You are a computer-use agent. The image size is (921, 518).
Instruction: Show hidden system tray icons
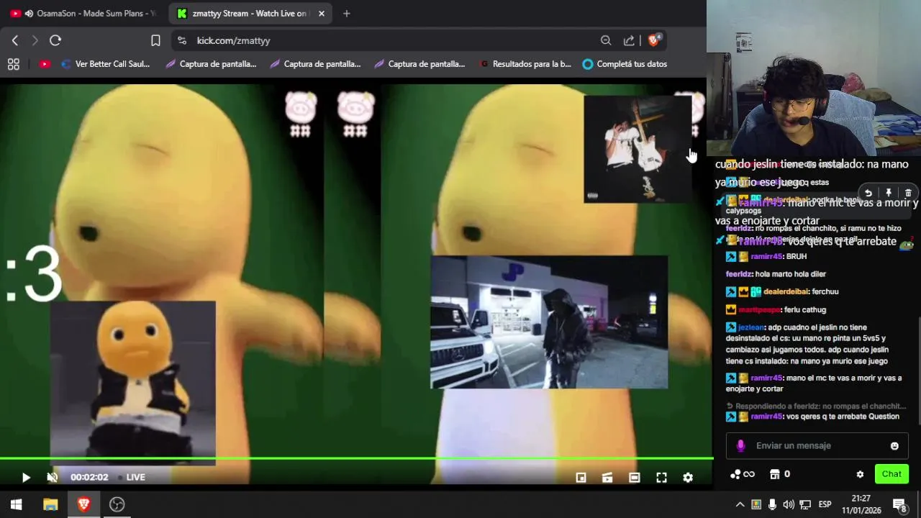[740, 504]
